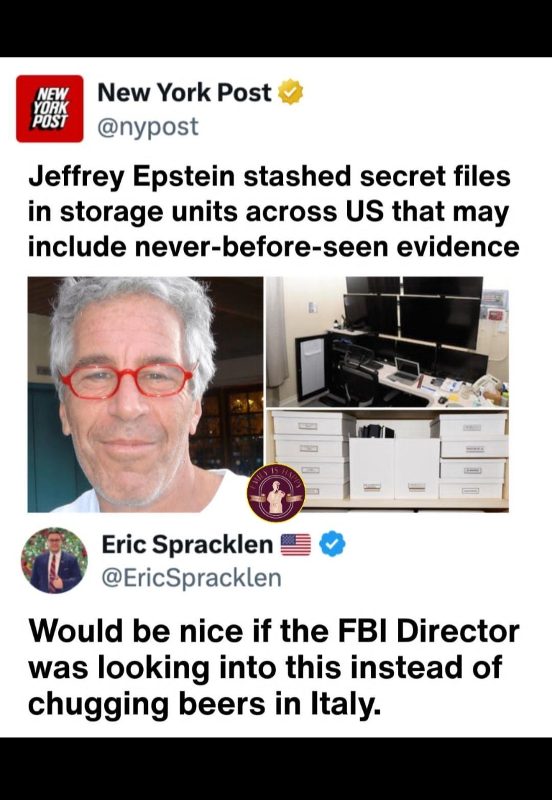Select the Jeffrey Epstein headline text
Image resolution: width=552 pixels, height=800 pixels.
pyautogui.click(x=273, y=211)
